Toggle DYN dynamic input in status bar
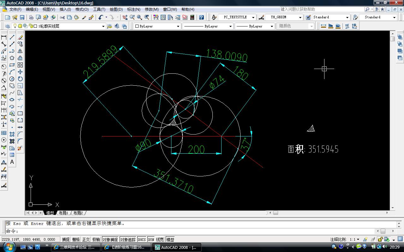404x252 pixels. tap(151, 239)
